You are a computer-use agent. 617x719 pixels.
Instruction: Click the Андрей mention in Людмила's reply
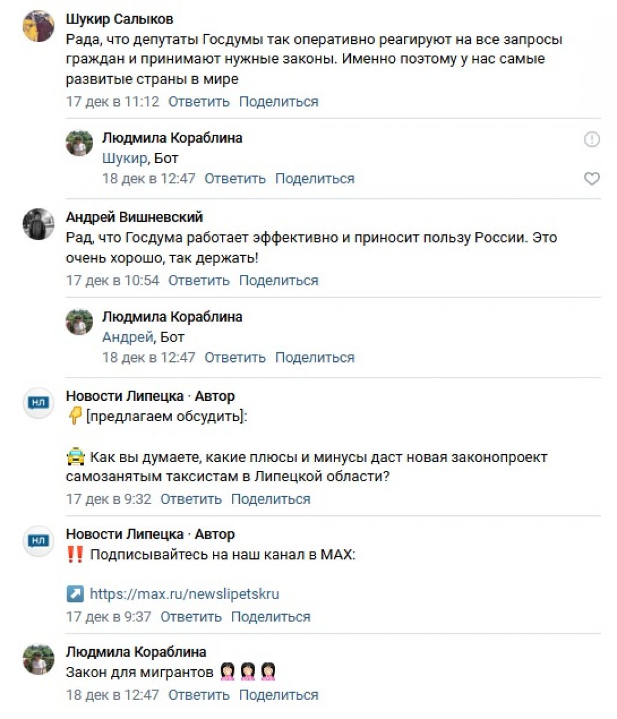coord(127,337)
